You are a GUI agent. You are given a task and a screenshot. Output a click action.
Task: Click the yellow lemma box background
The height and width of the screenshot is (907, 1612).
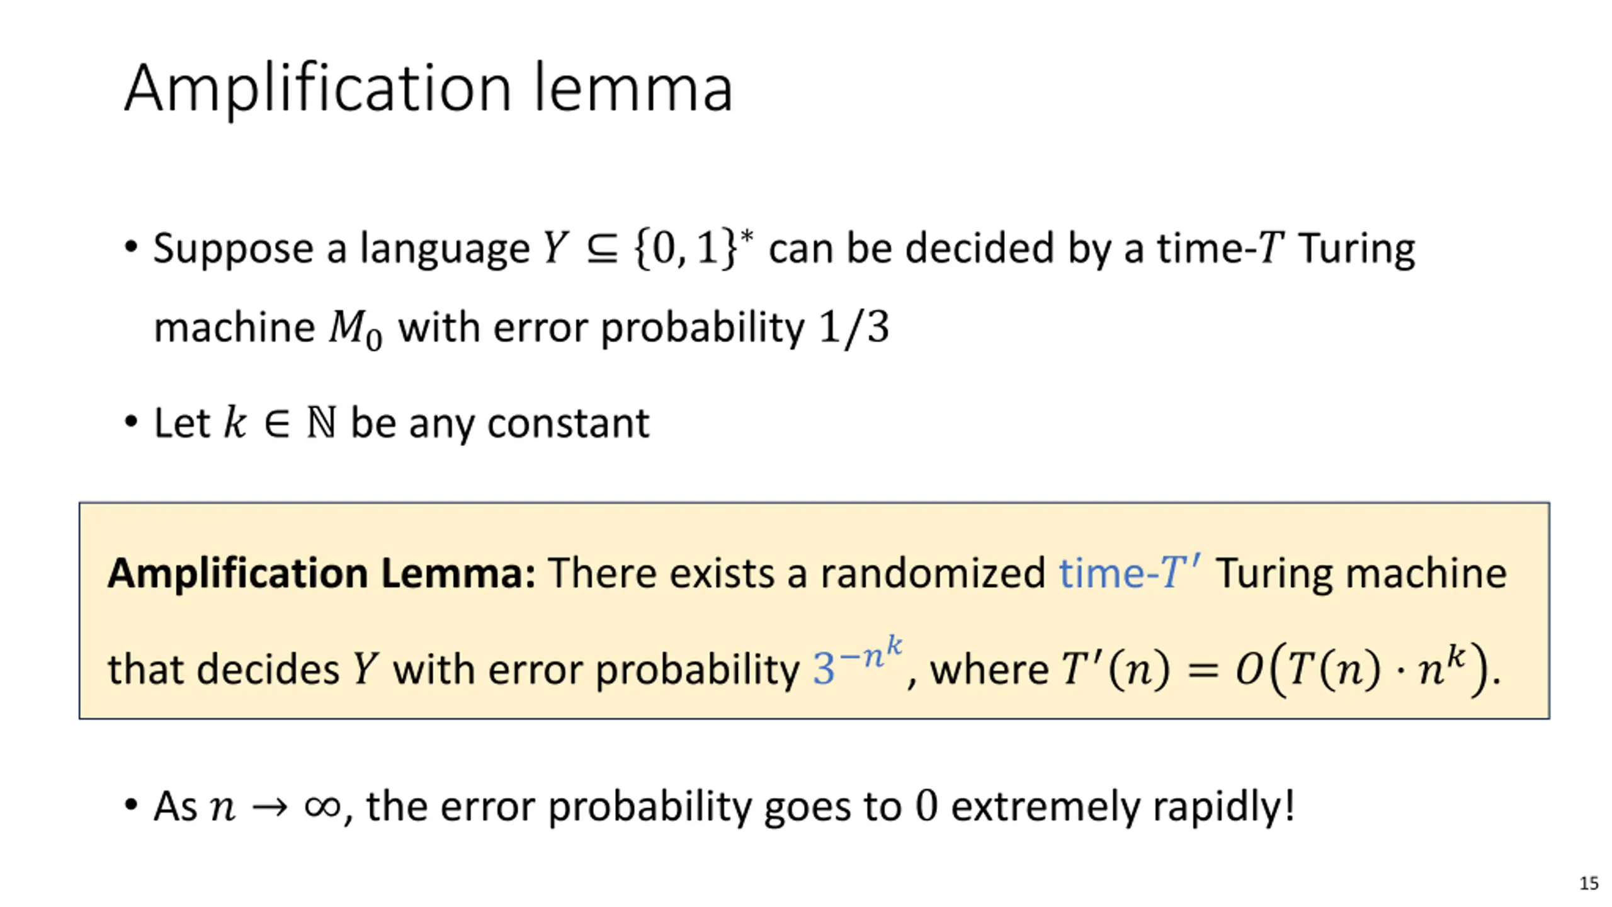814,611
